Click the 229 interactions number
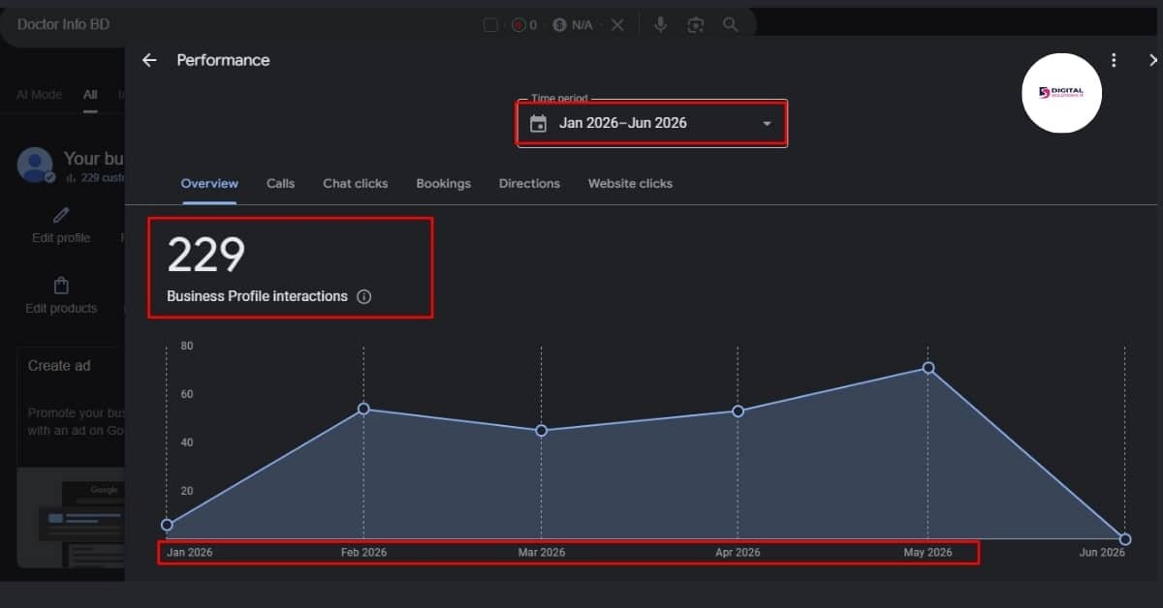Viewport: 1163px width, 608px height. point(206,255)
